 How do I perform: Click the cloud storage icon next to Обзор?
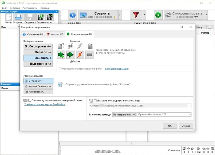210,27
